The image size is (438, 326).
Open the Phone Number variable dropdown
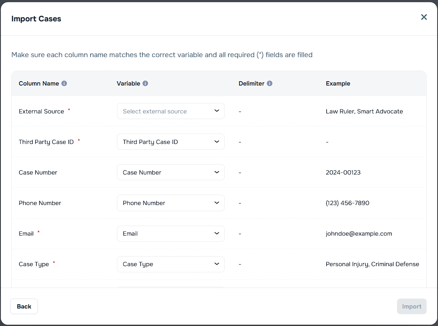[x=171, y=202]
